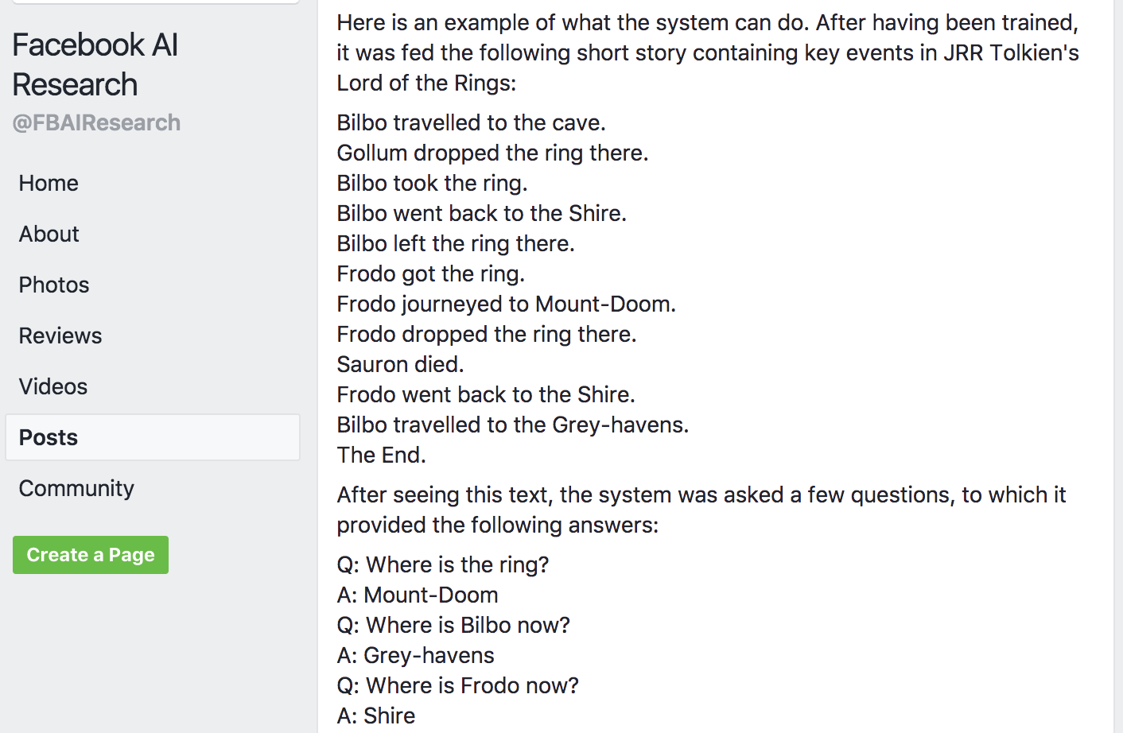Click the text 'Frodo journeyed to Mount-Doom.'
The image size is (1123, 733).
pyautogui.click(x=506, y=304)
